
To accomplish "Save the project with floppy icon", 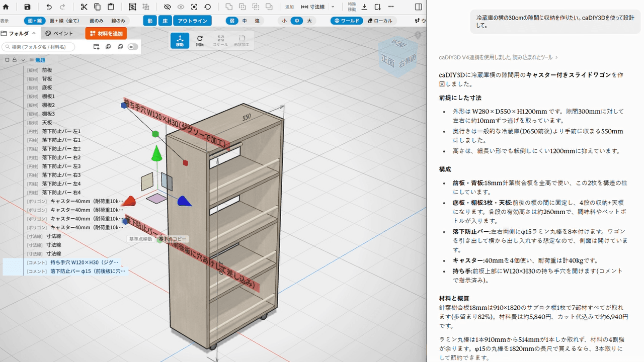I will tap(27, 7).
